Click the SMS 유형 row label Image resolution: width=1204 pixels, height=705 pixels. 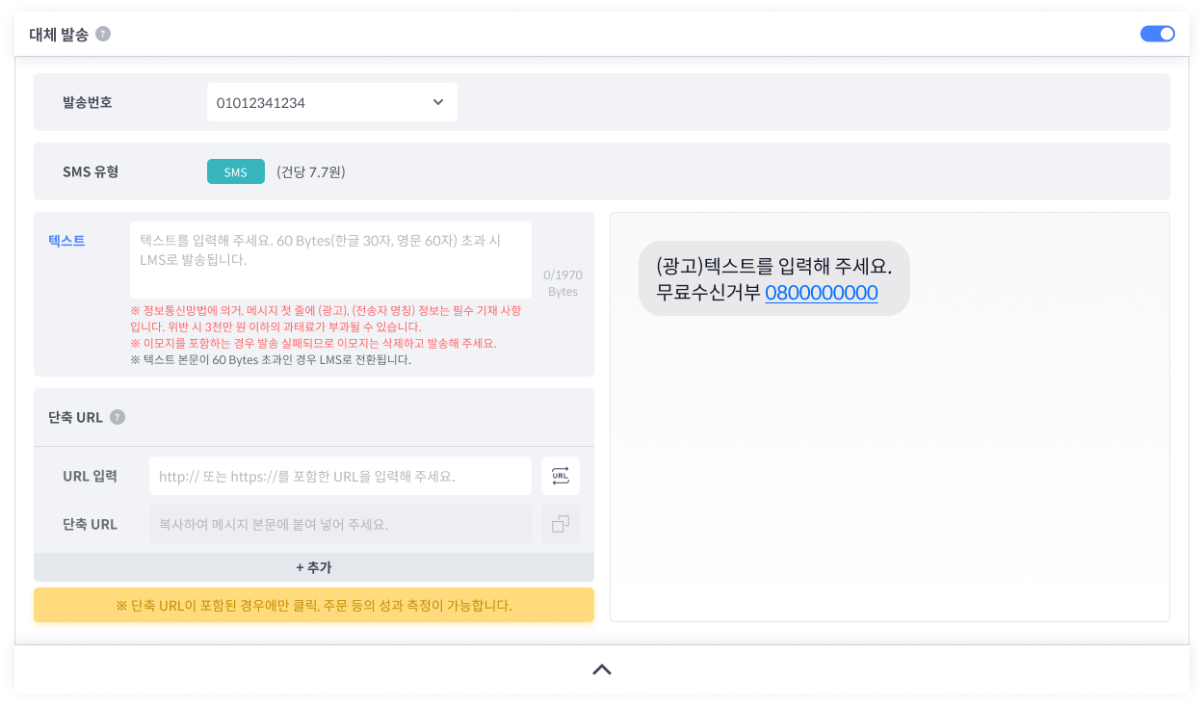[x=90, y=172]
